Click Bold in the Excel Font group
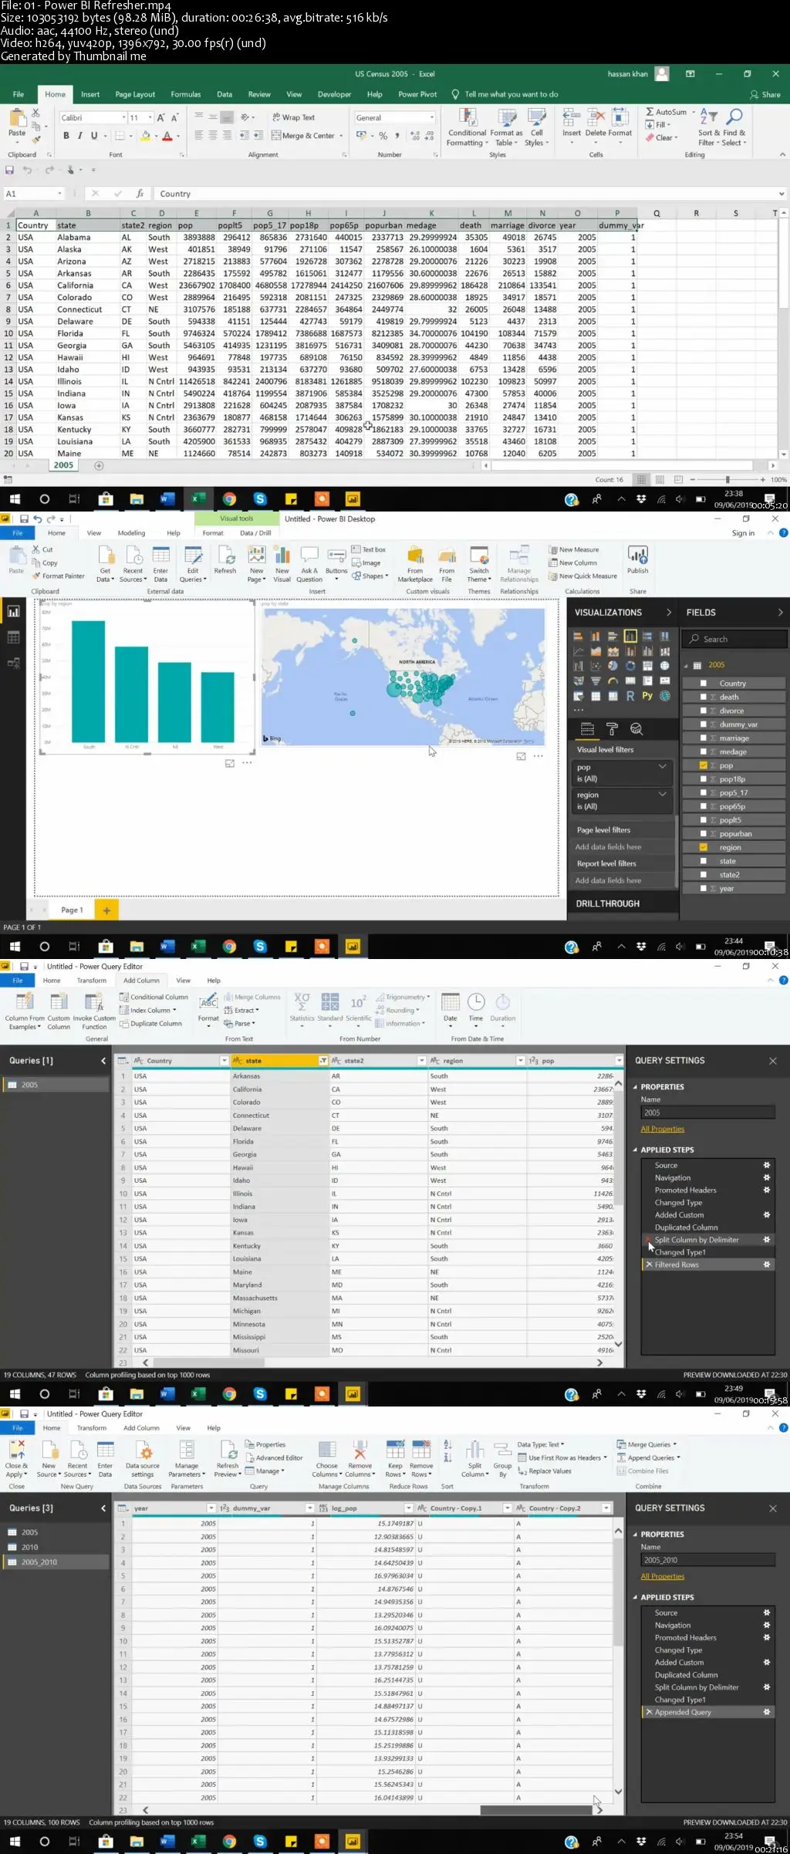The width and height of the screenshot is (790, 1854). tap(66, 136)
